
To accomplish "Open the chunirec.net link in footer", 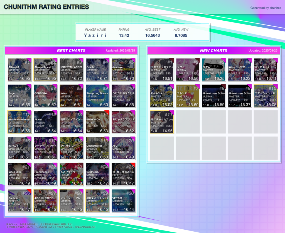I will 85,227.
